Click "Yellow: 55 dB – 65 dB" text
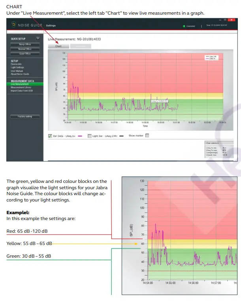Image resolution: width=241 pixels, height=302 pixels. 29,243
